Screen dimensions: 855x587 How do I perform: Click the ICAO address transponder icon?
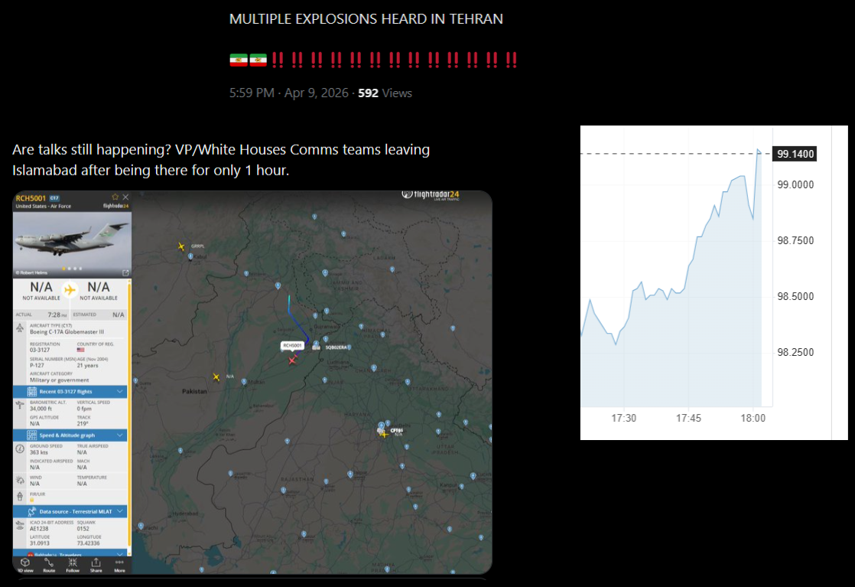[x=20, y=525]
